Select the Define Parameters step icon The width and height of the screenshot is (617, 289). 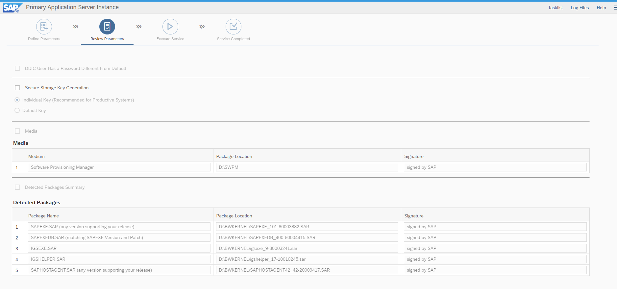tap(44, 27)
